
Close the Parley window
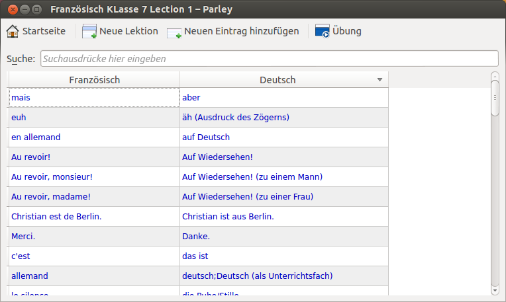(x=13, y=9)
